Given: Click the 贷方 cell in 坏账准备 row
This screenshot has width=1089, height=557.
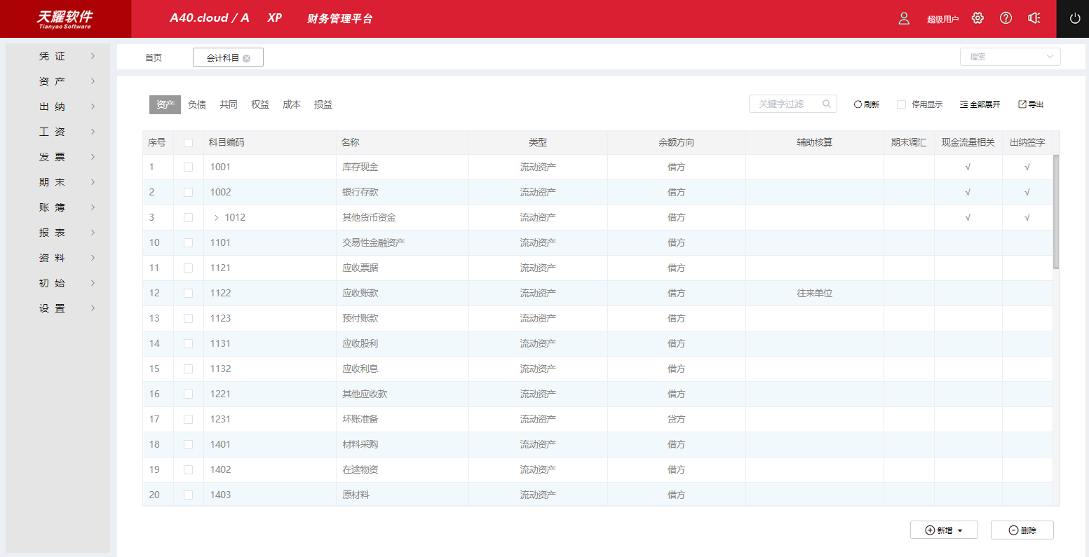Looking at the screenshot, I should tap(676, 420).
